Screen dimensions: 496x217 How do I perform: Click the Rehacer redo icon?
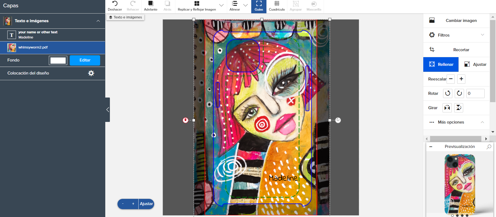pos(133,4)
